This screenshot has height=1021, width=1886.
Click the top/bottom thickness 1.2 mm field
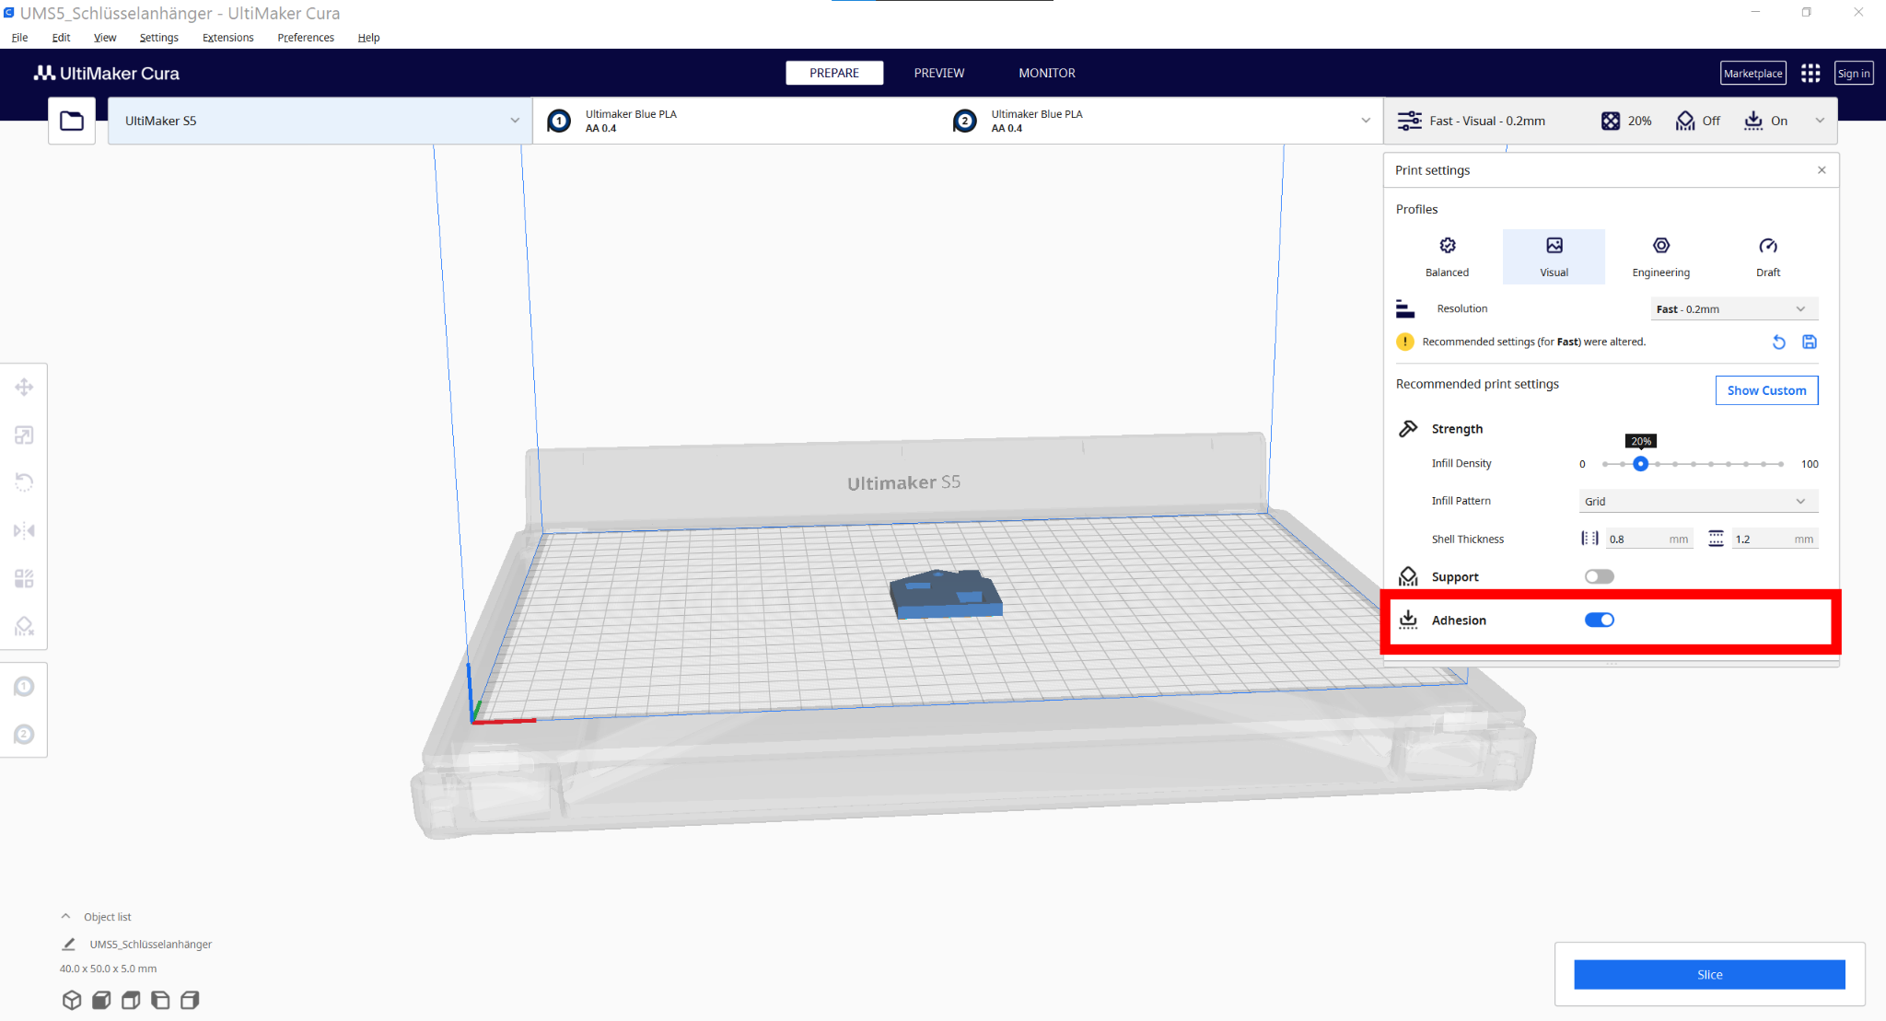pyautogui.click(x=1775, y=540)
